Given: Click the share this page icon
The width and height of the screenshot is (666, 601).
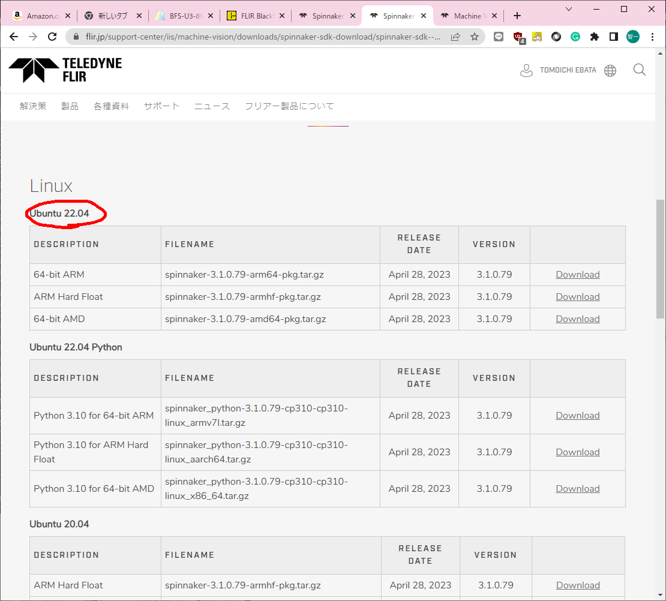Looking at the screenshot, I should pyautogui.click(x=455, y=37).
